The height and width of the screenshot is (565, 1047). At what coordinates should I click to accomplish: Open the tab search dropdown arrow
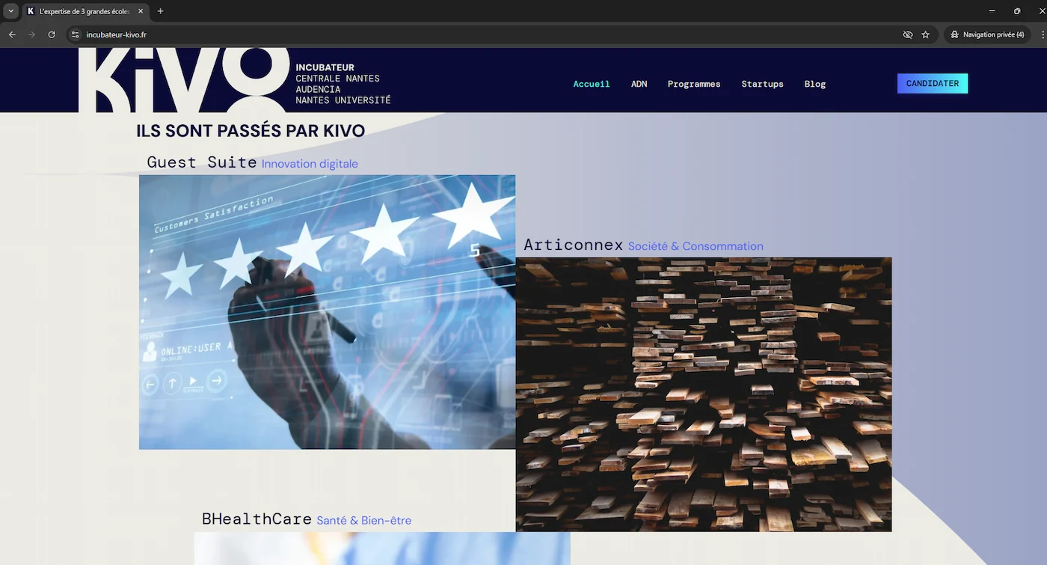10,11
